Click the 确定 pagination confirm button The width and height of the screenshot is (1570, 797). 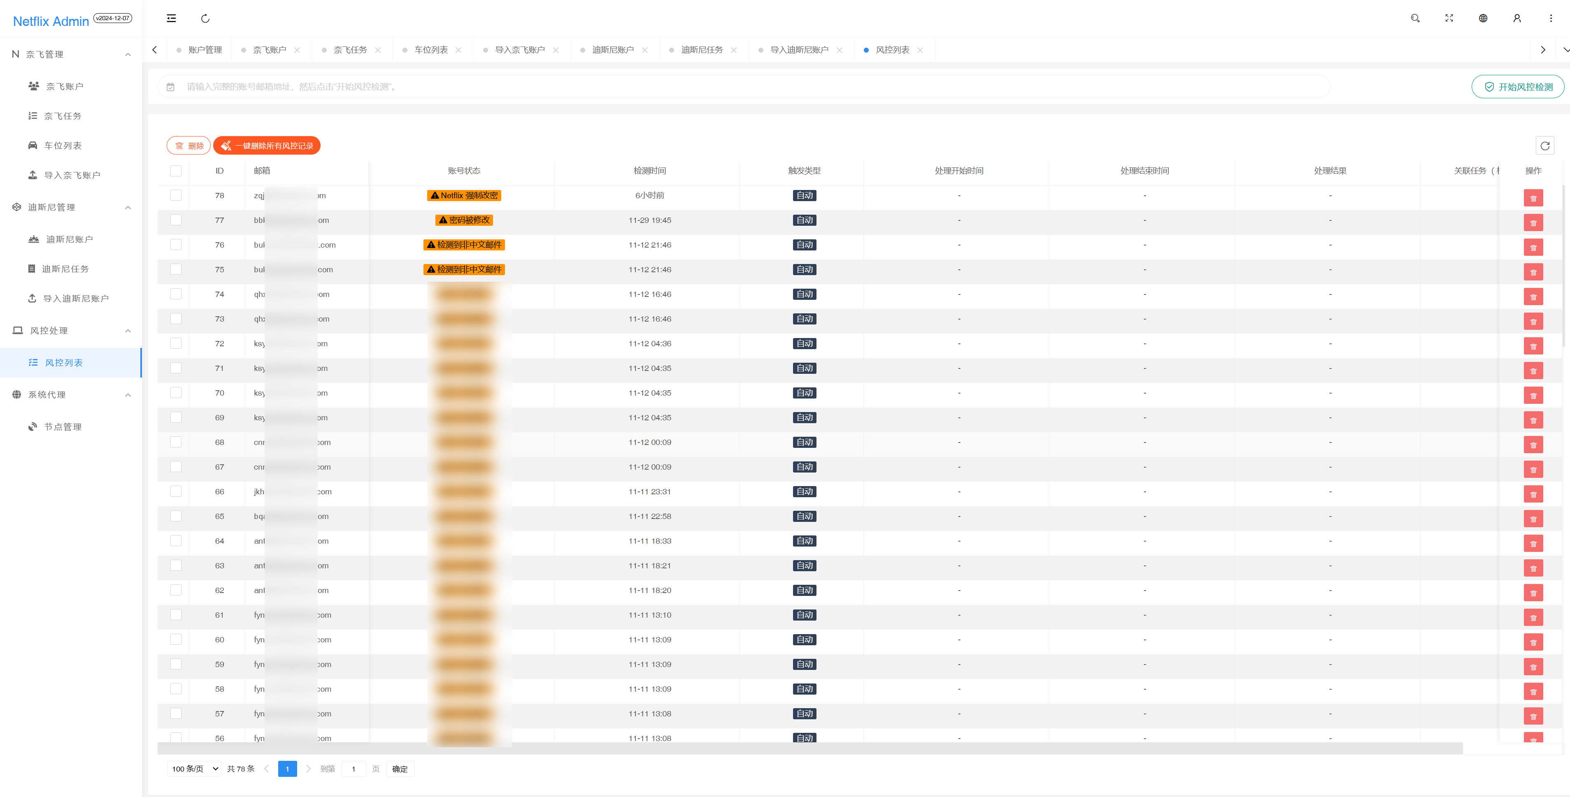coord(400,769)
